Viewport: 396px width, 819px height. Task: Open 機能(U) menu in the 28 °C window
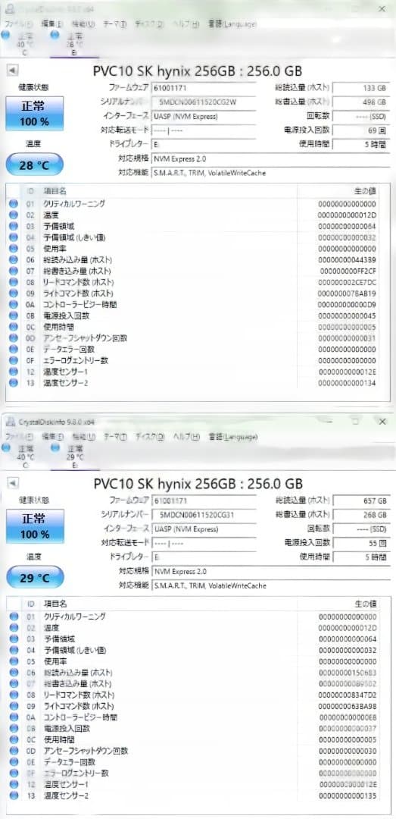click(x=83, y=24)
